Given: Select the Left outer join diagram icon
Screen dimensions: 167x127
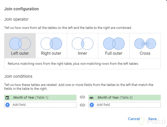Looking at the screenshot, I should click(x=20, y=44).
